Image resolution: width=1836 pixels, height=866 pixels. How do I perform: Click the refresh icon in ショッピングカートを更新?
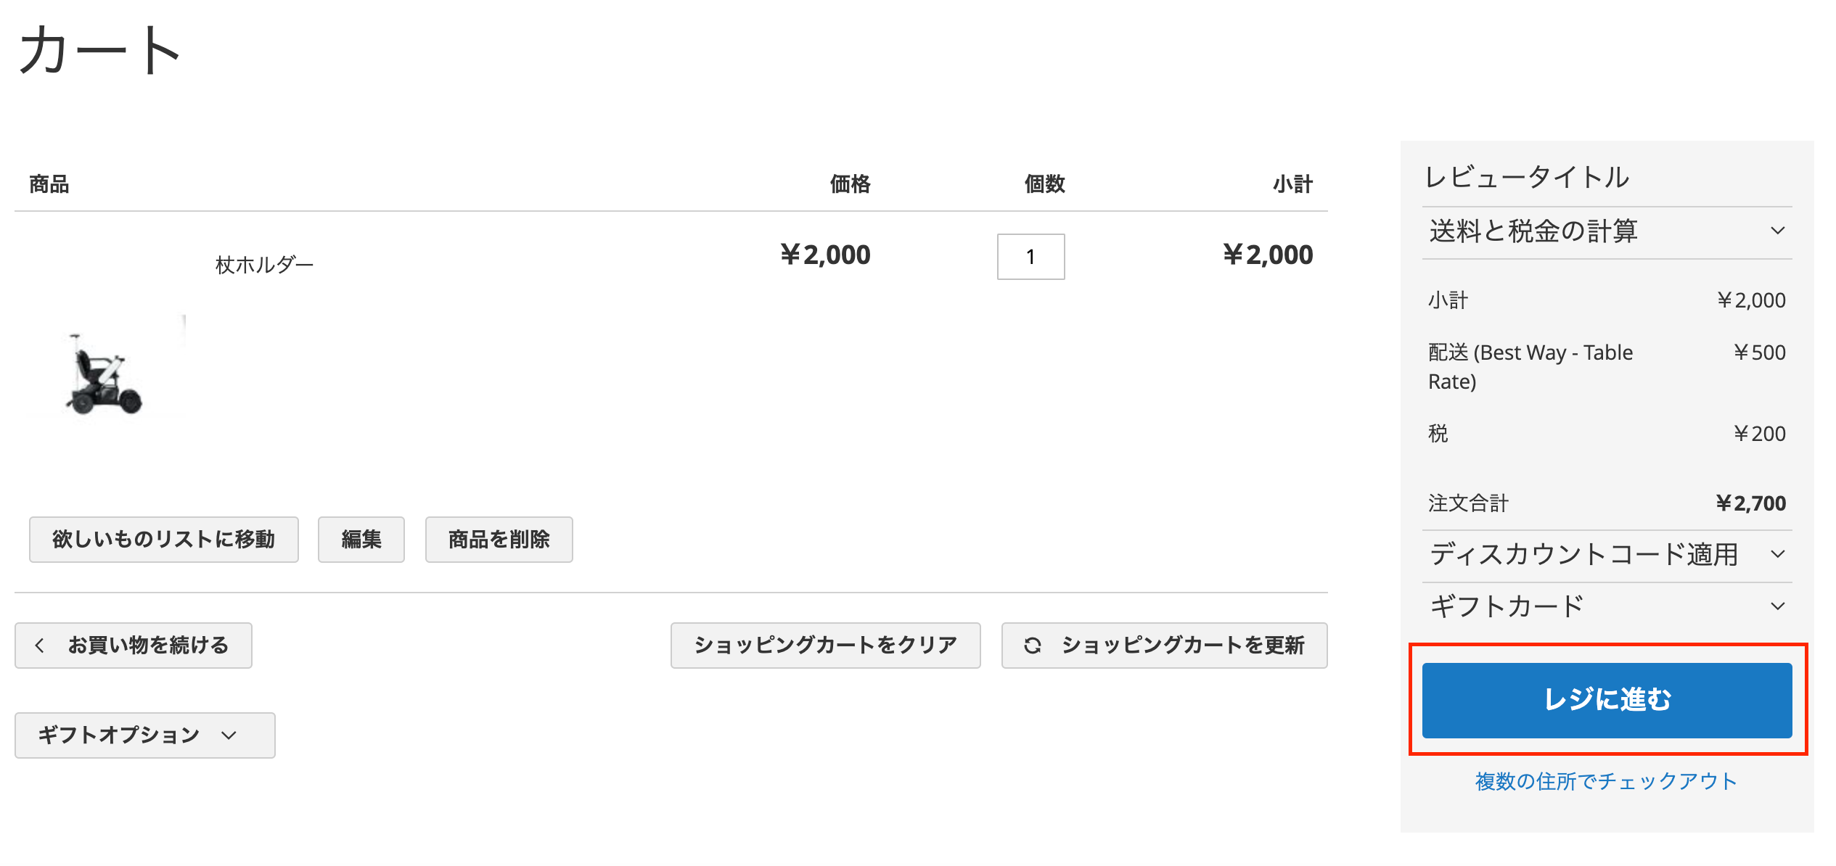click(x=1033, y=645)
